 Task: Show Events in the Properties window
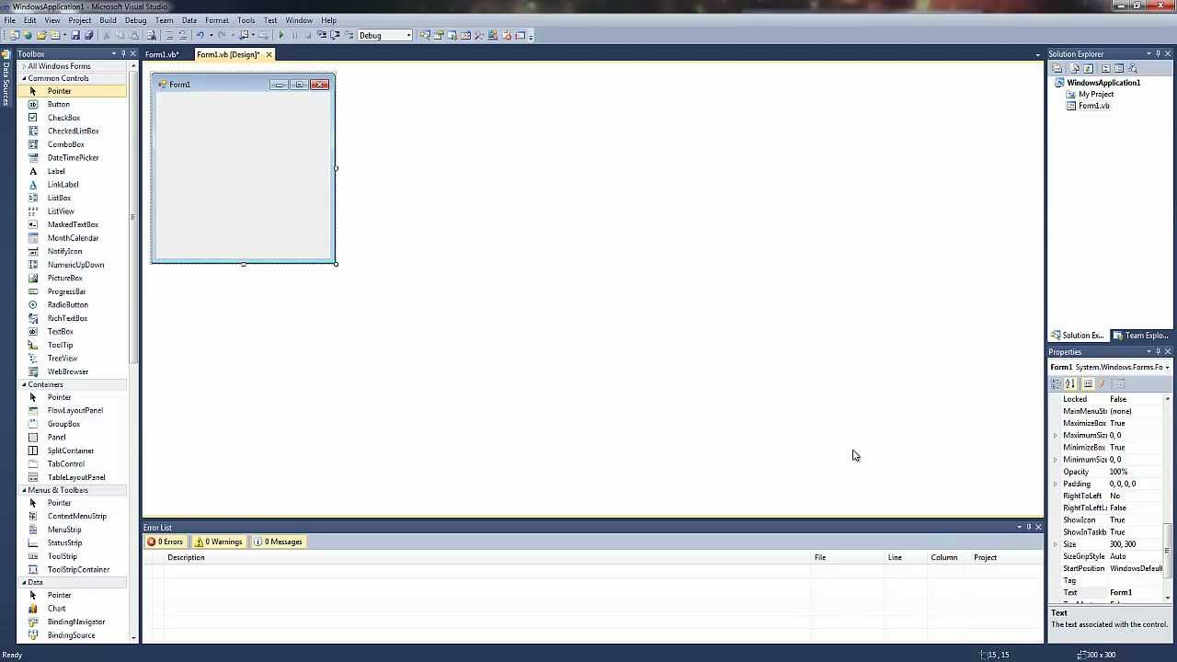coord(1102,383)
